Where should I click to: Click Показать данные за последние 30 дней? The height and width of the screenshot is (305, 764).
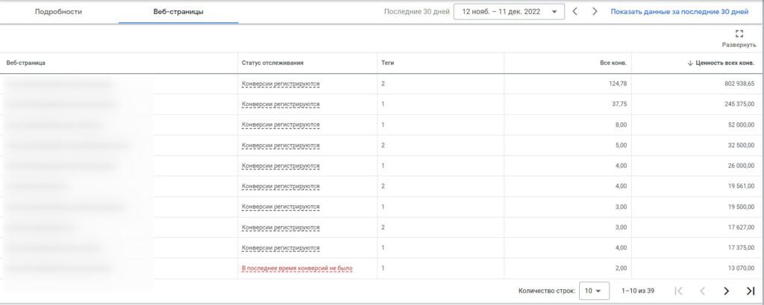tap(679, 12)
